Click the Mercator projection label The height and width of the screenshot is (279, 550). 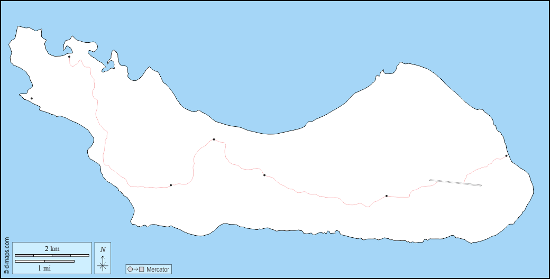pyautogui.click(x=158, y=269)
